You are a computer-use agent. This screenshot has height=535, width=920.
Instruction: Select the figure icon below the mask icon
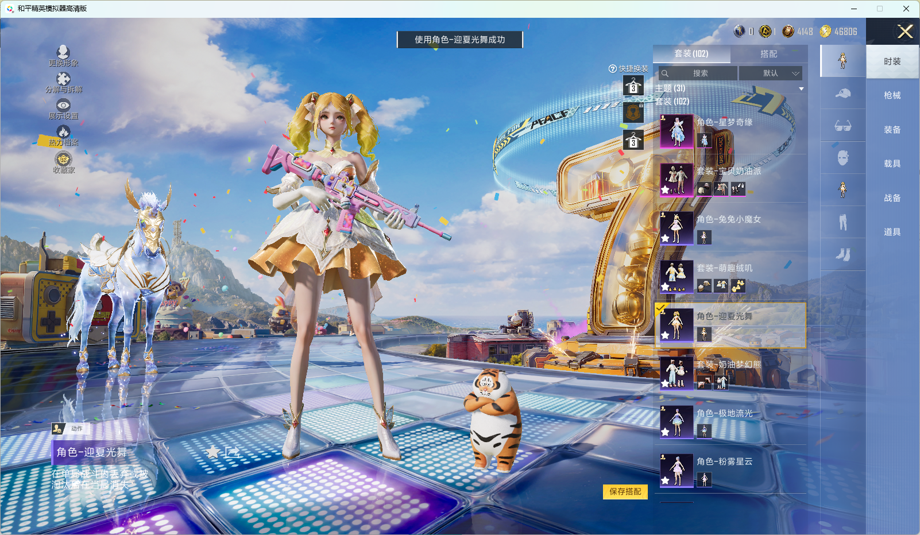pos(842,190)
